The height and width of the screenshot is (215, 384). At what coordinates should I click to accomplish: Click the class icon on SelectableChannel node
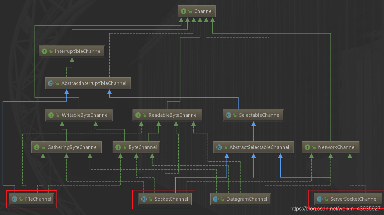(x=228, y=115)
